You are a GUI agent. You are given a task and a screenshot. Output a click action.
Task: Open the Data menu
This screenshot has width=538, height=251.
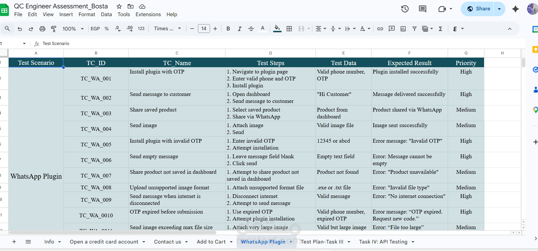point(106,14)
